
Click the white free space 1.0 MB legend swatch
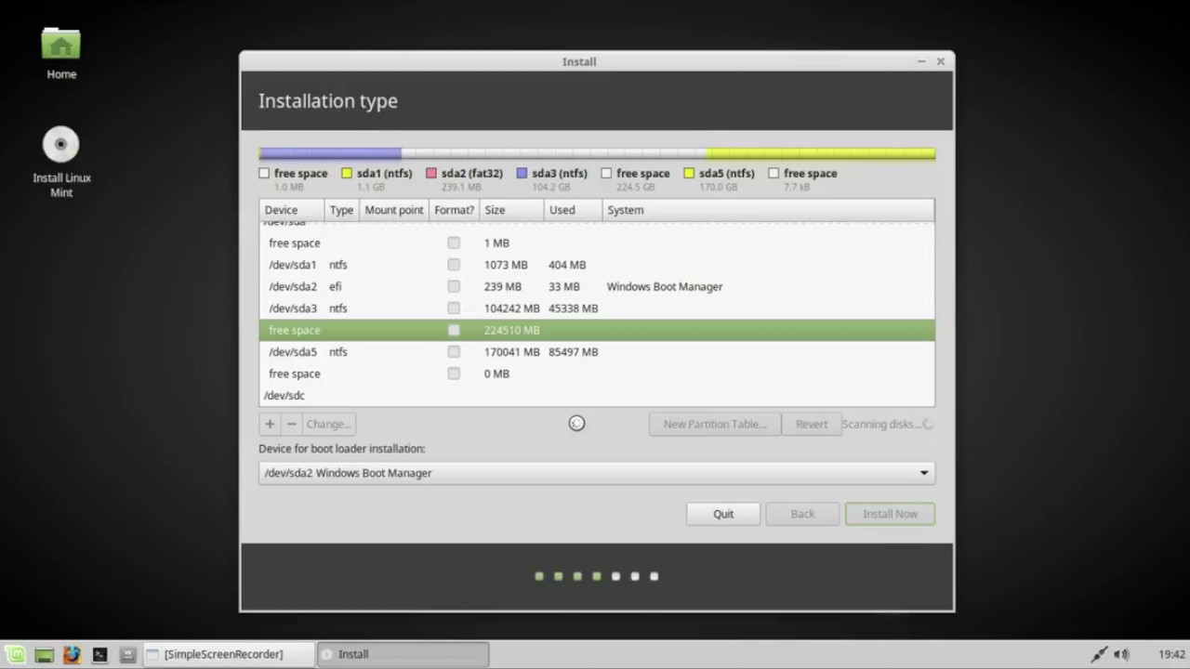264,173
